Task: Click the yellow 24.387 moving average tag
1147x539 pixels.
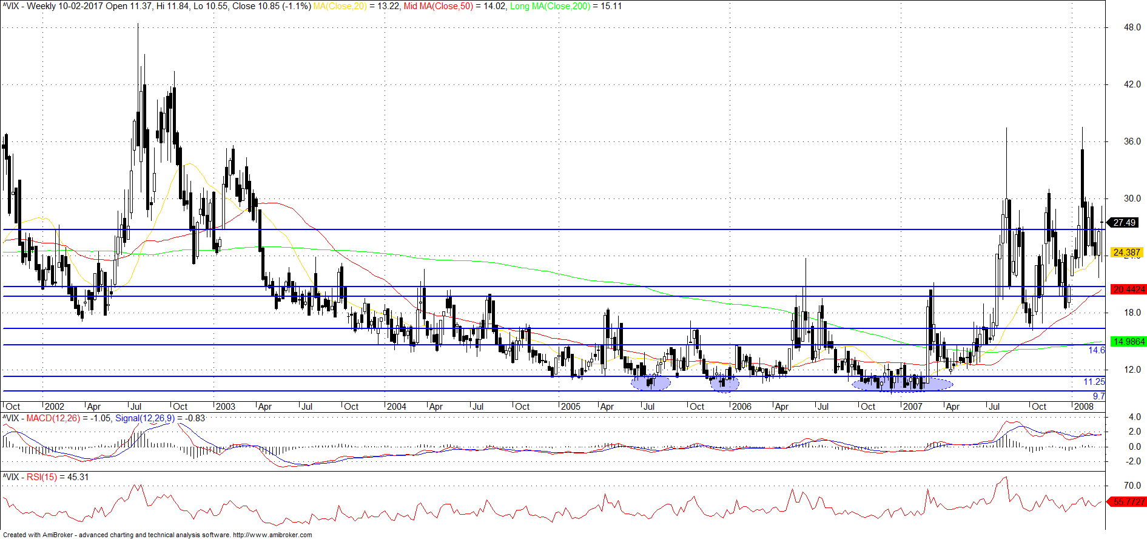Action: (x=1126, y=252)
